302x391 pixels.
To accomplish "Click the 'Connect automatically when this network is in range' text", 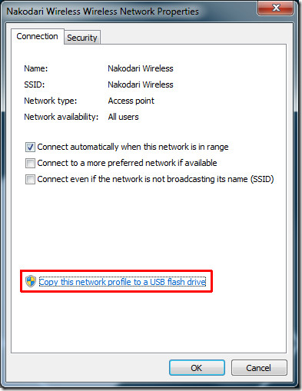I will tap(133, 147).
